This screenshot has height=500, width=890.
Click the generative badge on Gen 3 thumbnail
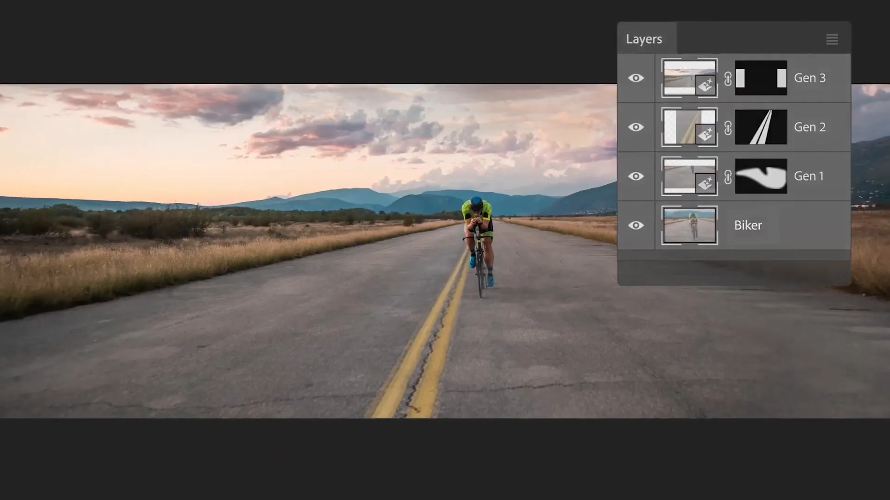[706, 86]
